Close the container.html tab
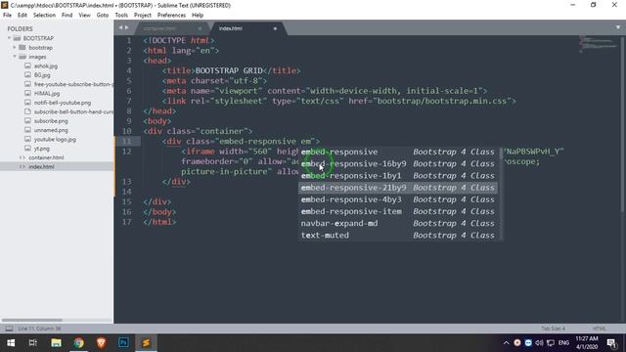The image size is (626, 352). point(200,28)
